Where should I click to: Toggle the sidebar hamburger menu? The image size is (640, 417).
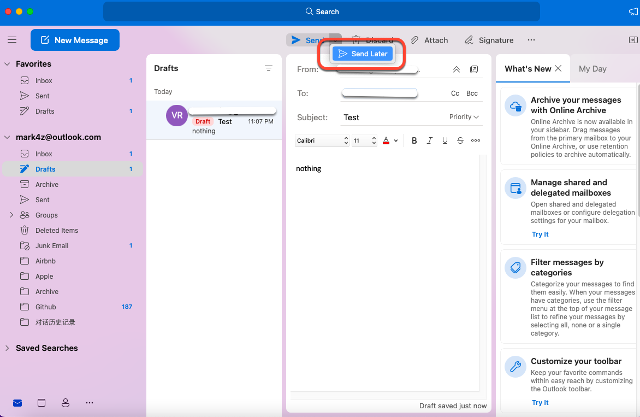click(x=12, y=40)
